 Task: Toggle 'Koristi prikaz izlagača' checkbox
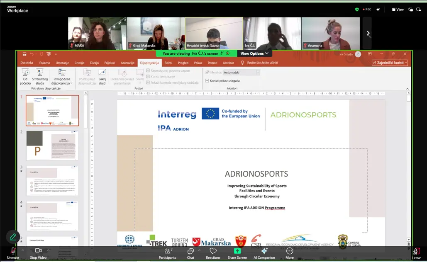point(207,81)
